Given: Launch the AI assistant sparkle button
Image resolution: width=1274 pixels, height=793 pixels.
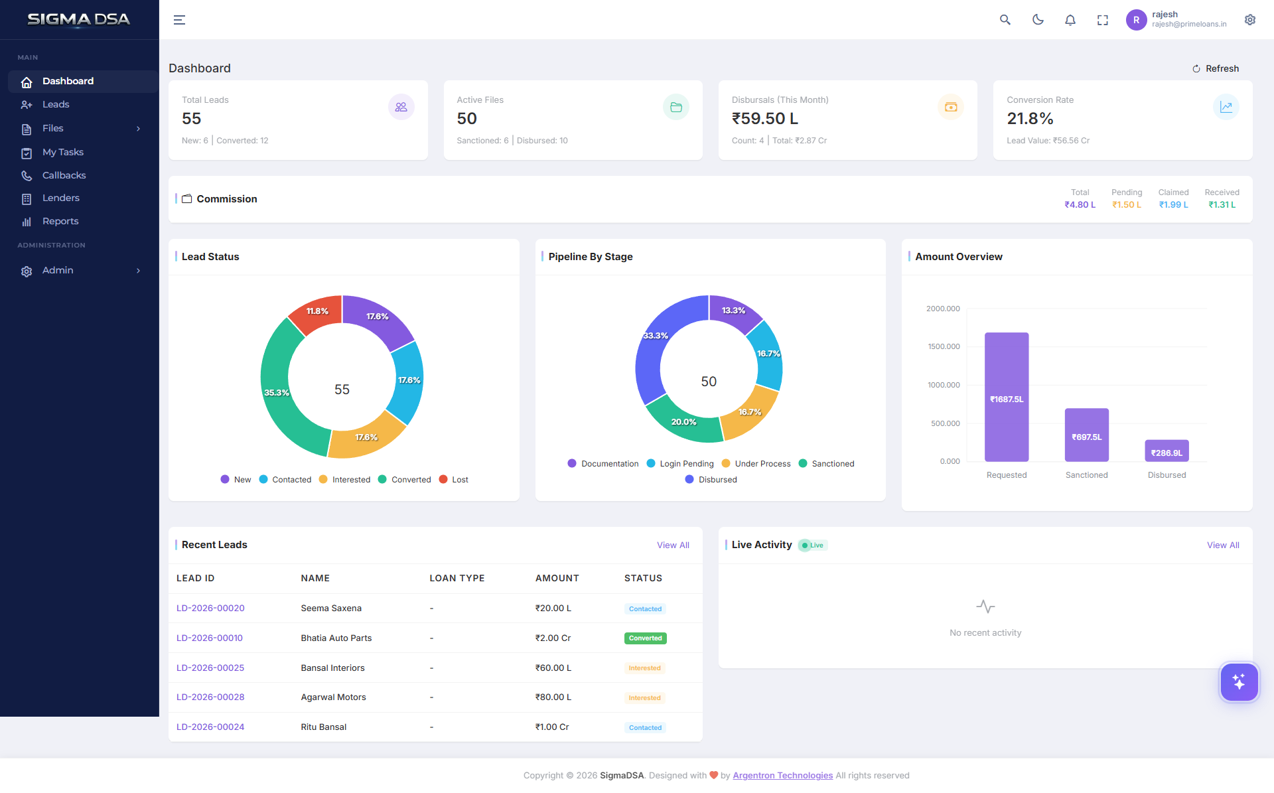Looking at the screenshot, I should coord(1238,682).
